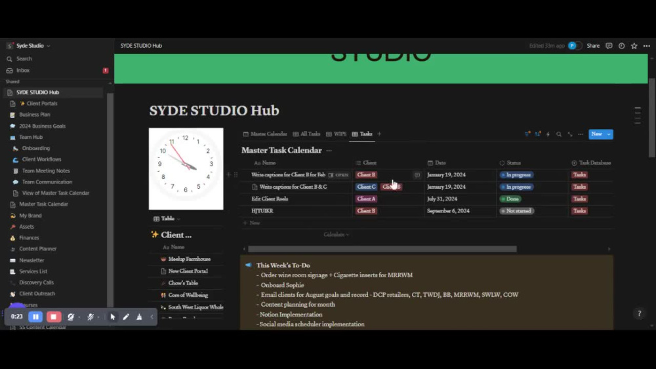Click the Done status of Edit Client Reels
The height and width of the screenshot is (369, 656).
coord(510,199)
